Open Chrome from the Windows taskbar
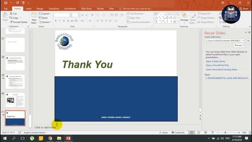This screenshot has height=142, width=252. 50,138
